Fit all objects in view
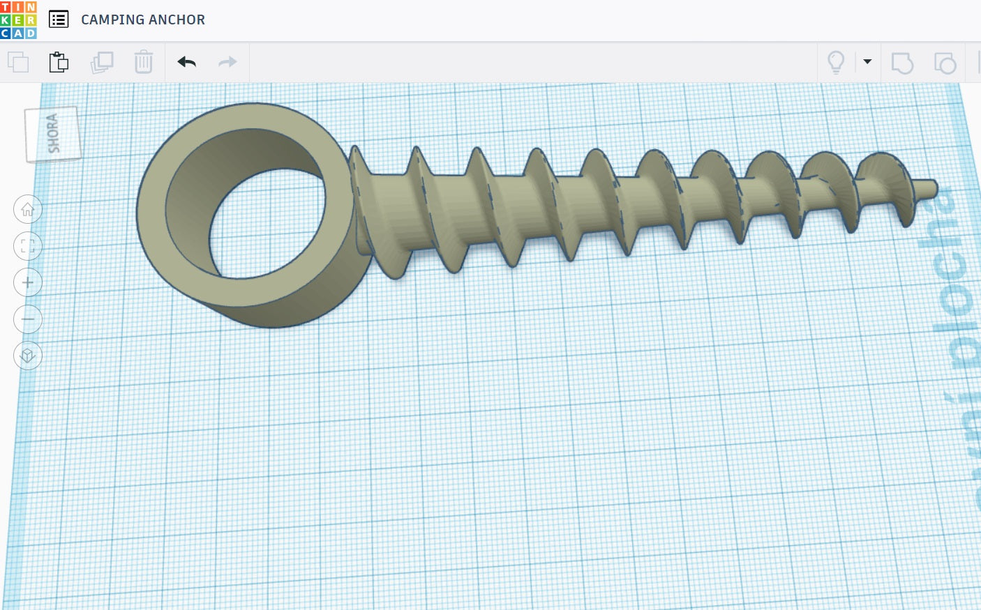The width and height of the screenshot is (981, 610). [x=28, y=246]
